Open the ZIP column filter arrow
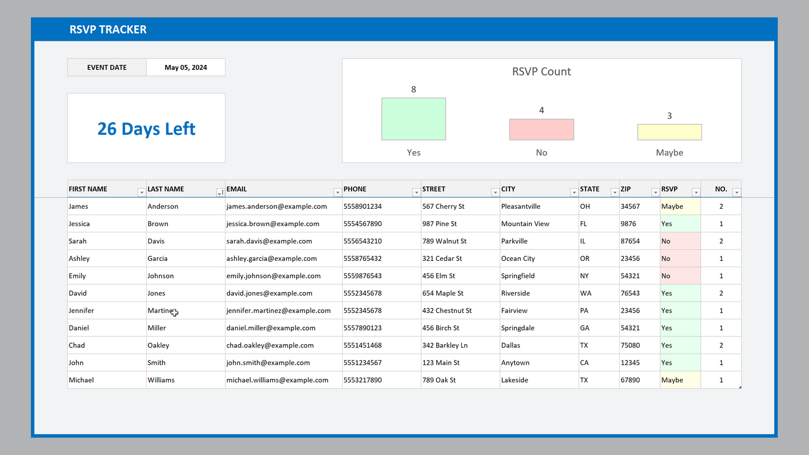The width and height of the screenshot is (809, 455). 655,193
